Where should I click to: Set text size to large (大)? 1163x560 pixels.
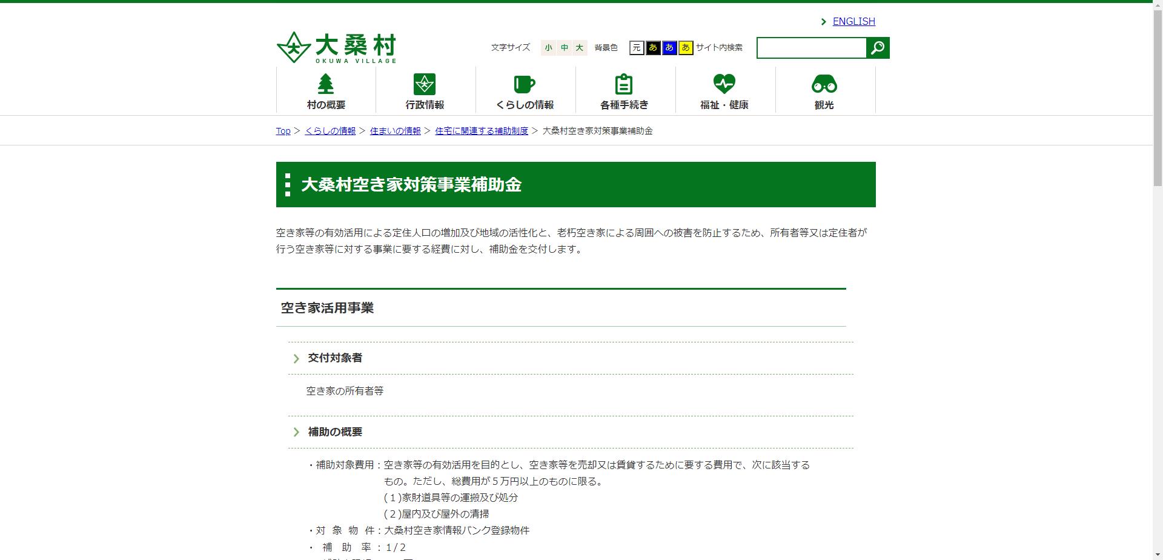coord(580,48)
